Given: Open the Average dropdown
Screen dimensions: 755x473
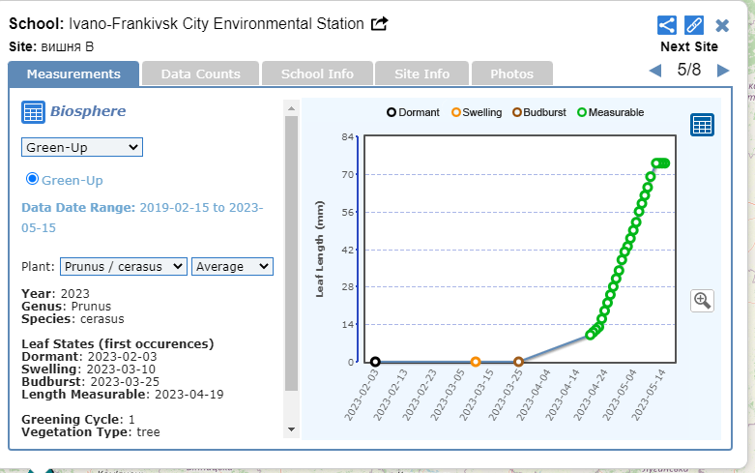Looking at the screenshot, I should [x=232, y=266].
